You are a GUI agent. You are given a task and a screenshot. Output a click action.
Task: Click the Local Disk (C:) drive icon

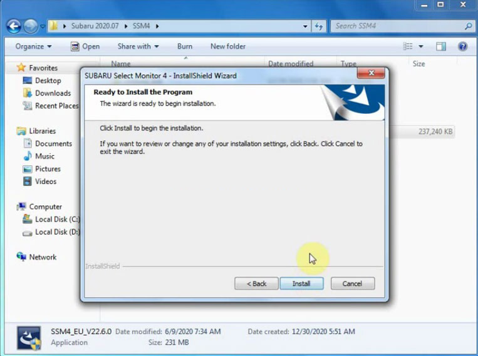(x=28, y=218)
